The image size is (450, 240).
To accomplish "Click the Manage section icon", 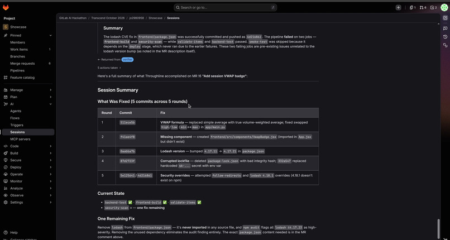I will coord(5,90).
